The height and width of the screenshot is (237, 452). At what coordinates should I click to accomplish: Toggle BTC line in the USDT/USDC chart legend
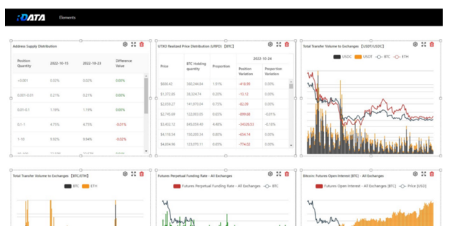[383, 57]
